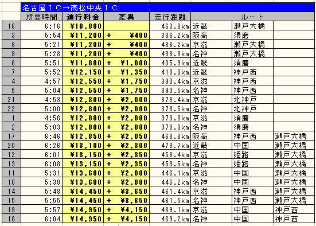Click the time cell 6:16
The height and width of the screenshot is (226, 316).
coord(42,26)
